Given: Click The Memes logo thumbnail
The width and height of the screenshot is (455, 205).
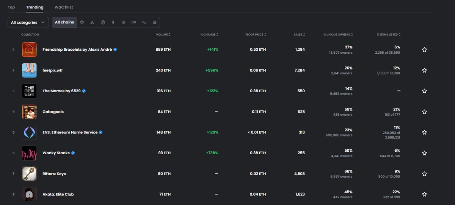Looking at the screenshot, I should (x=29, y=91).
